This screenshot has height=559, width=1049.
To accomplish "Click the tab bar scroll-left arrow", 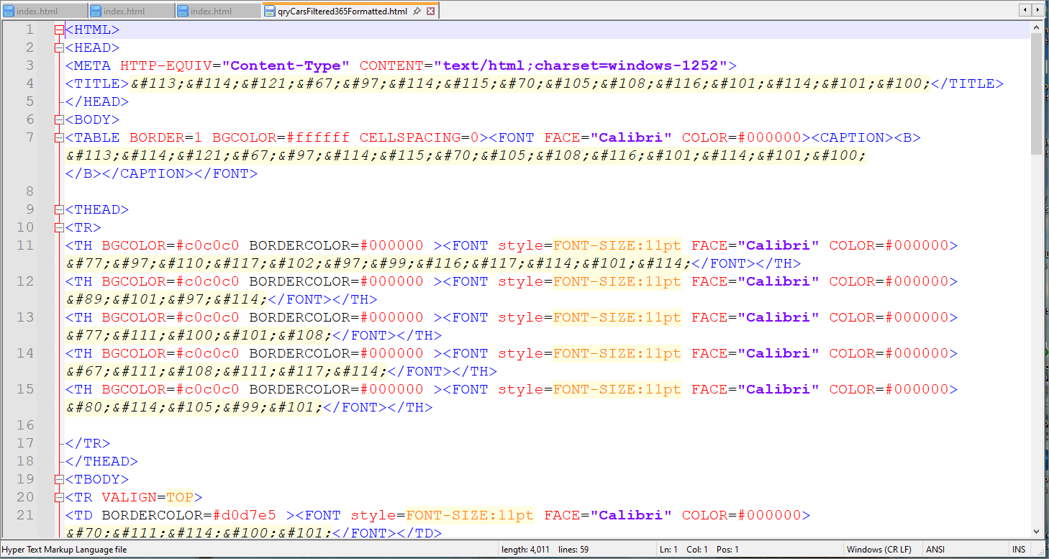I will (1025, 10).
